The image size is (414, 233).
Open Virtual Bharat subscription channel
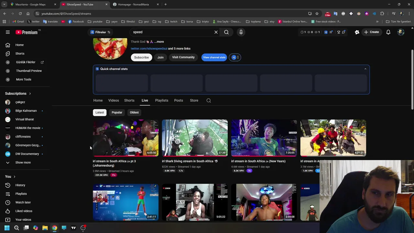point(25,119)
